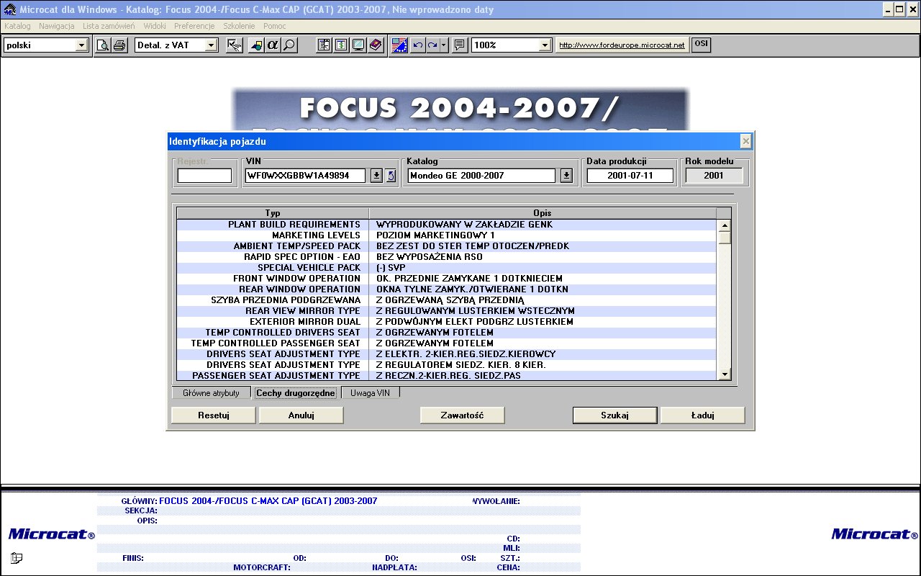
Task: Select the EXTERIOR MIRROR DUAL row
Action: tap(447, 322)
